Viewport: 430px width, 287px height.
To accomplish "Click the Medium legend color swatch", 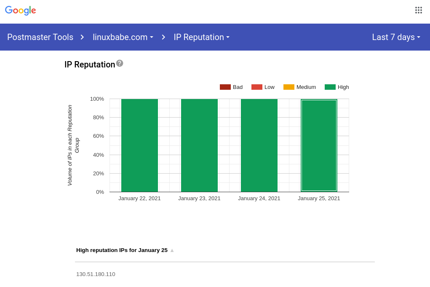I will tap(289, 87).
